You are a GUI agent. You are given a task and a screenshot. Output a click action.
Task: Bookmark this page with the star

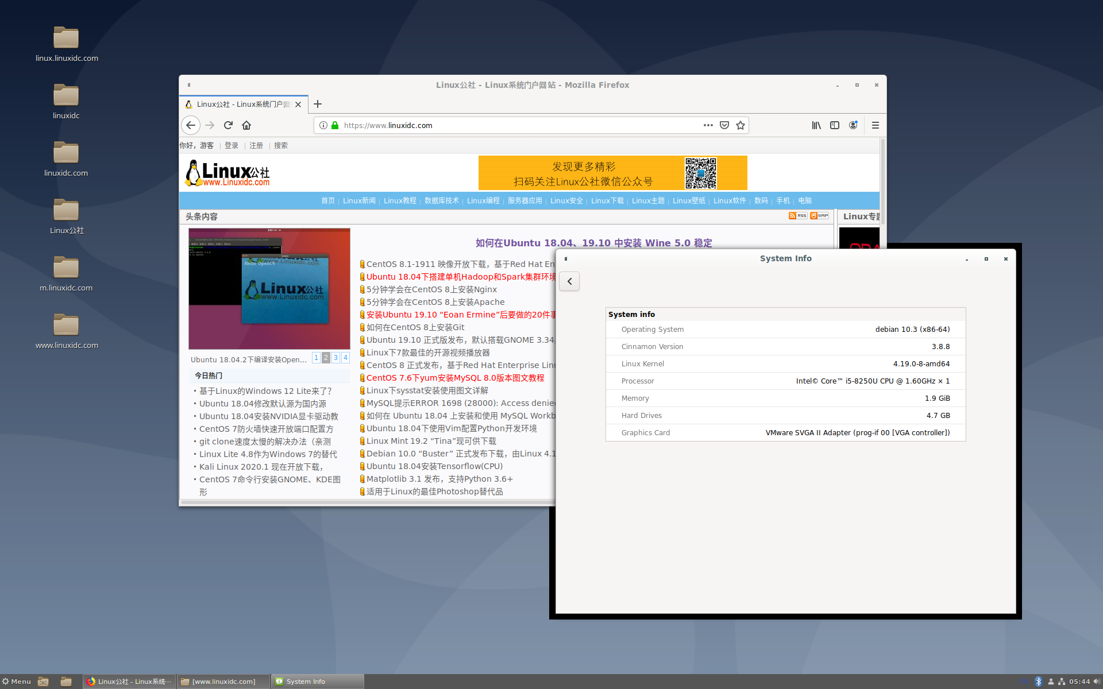point(741,125)
